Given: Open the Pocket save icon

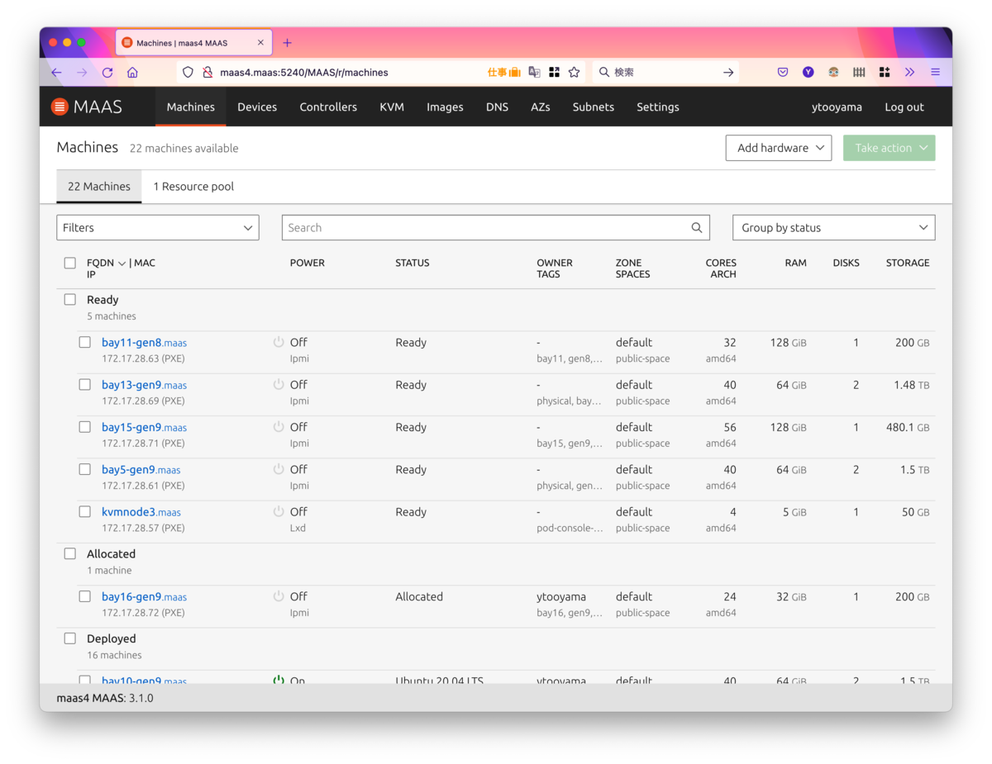Looking at the screenshot, I should [782, 73].
